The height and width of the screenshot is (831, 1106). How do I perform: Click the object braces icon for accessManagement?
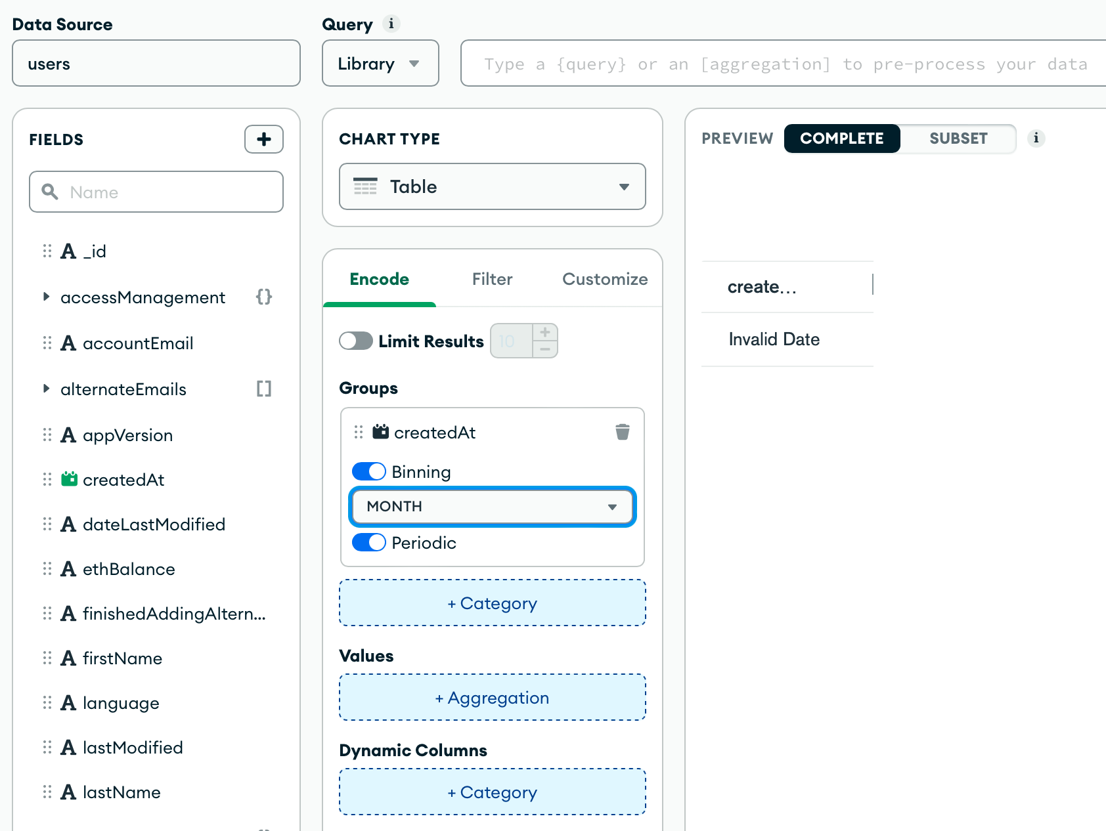pos(263,297)
